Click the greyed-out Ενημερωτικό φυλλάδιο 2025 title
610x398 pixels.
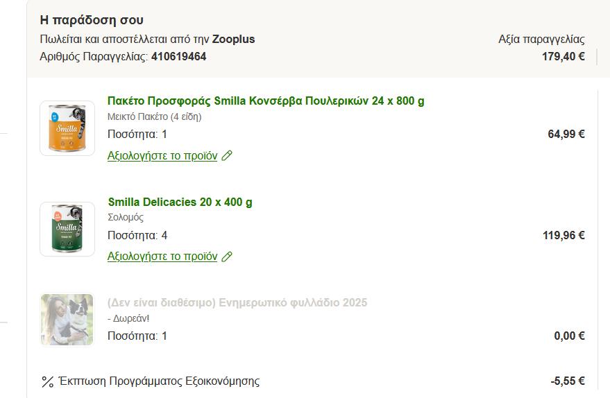pos(237,303)
